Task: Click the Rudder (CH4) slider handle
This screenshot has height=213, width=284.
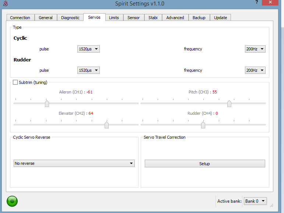Action: tap(203, 125)
